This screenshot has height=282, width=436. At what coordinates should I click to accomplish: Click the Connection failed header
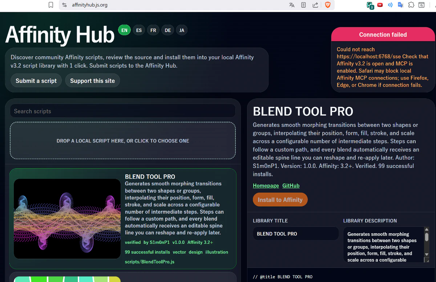pyautogui.click(x=383, y=35)
